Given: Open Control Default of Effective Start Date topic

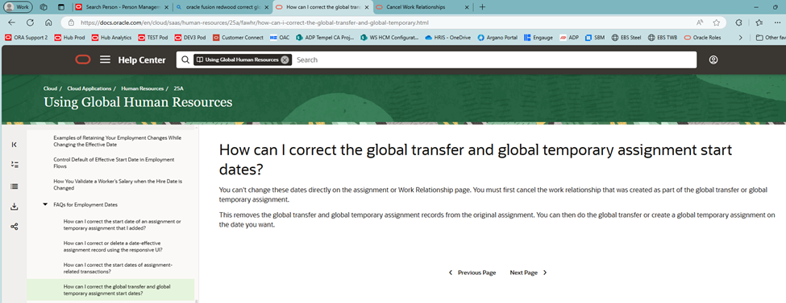Looking at the screenshot, I should (x=114, y=162).
